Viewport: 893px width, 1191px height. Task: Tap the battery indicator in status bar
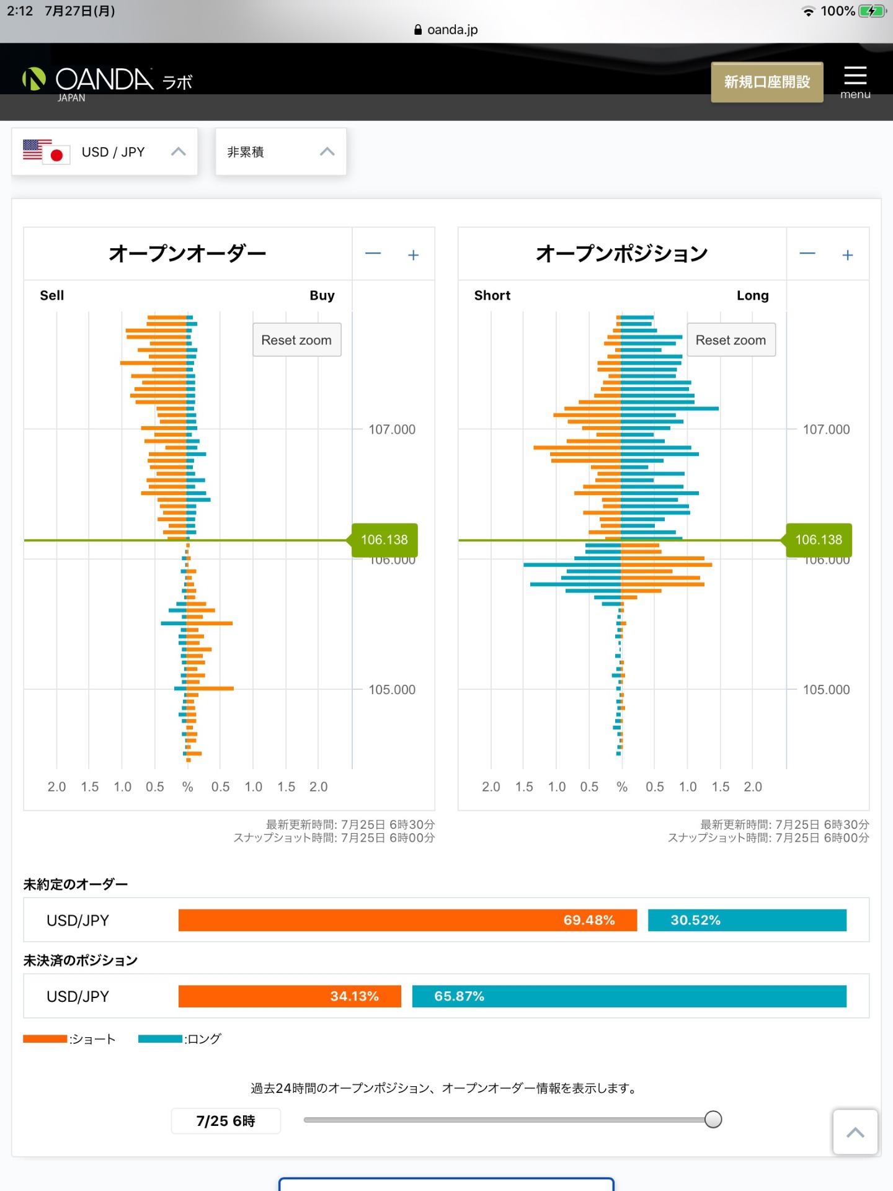click(x=872, y=11)
